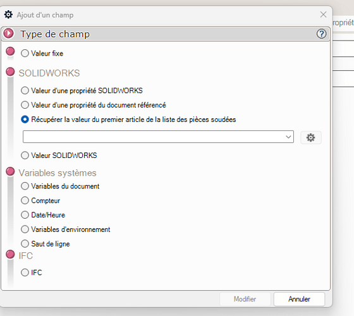Click the help question mark icon
Image resolution: width=354 pixels, height=316 pixels.
[321, 34]
